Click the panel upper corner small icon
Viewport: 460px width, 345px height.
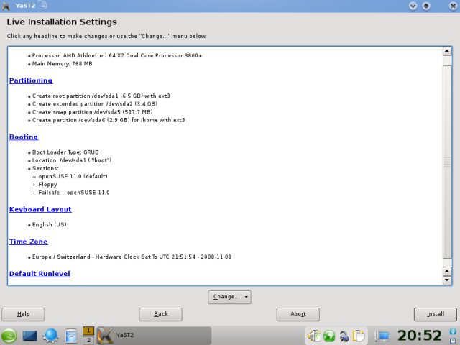(x=453, y=332)
